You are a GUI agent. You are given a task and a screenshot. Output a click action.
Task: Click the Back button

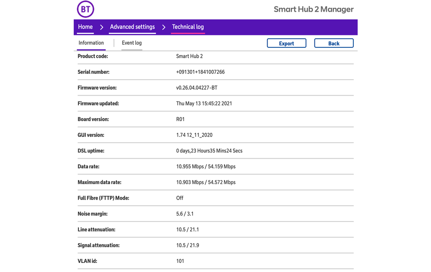coord(333,43)
